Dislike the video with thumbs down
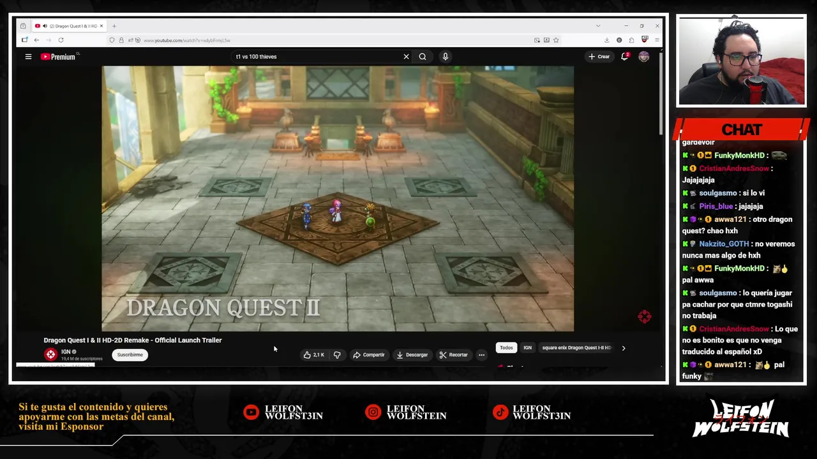Screen dimensions: 817x459 [337, 355]
